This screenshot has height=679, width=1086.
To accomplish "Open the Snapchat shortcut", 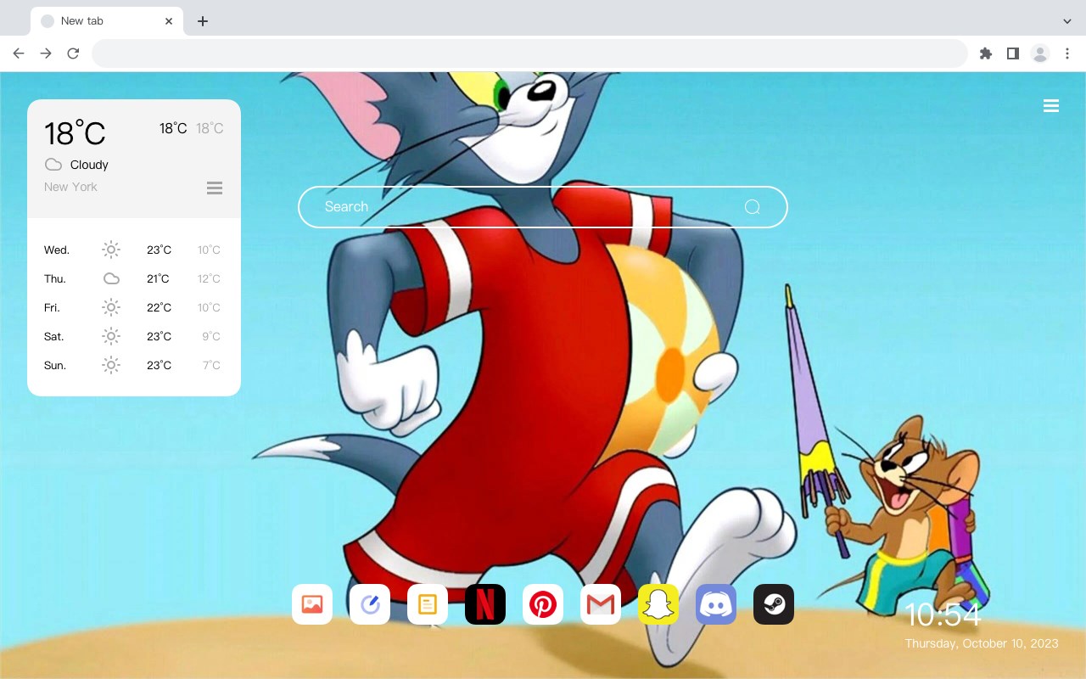I will [x=658, y=604].
